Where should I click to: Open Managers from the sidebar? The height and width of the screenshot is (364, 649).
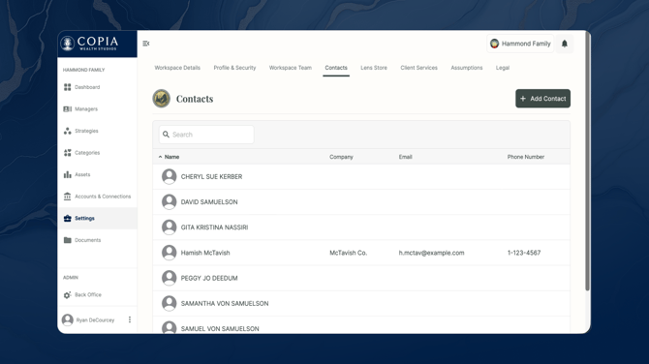(x=86, y=109)
